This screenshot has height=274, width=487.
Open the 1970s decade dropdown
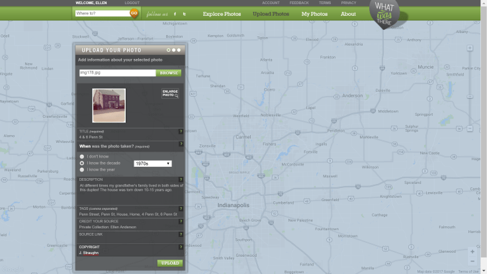coord(152,163)
